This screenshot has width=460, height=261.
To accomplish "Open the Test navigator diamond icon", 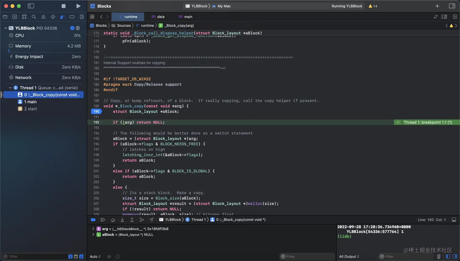I will click(53, 17).
